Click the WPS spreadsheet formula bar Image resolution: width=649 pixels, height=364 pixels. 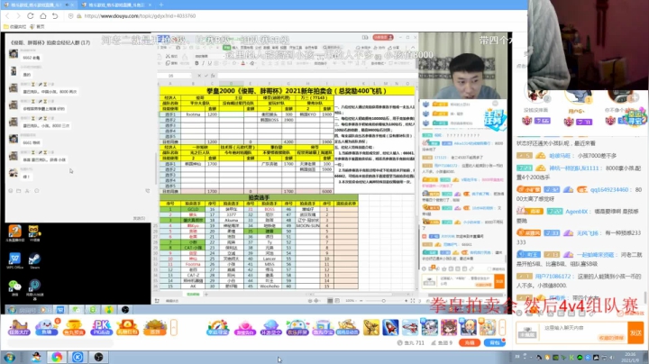click(316, 76)
